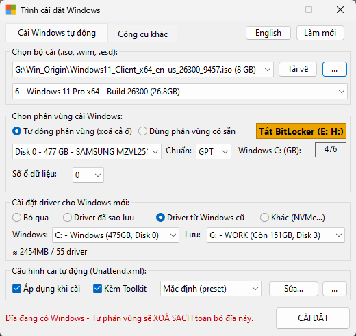The image size is (356, 336).
Task: Click the "Tải về" download button
Action: pyautogui.click(x=298, y=69)
